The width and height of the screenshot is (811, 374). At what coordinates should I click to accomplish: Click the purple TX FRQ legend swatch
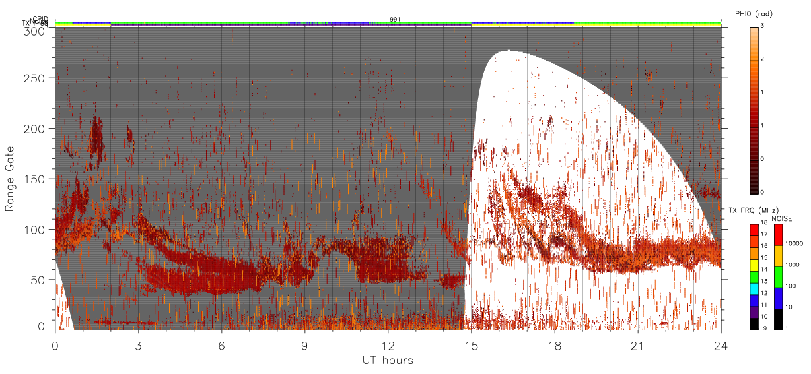(x=754, y=312)
